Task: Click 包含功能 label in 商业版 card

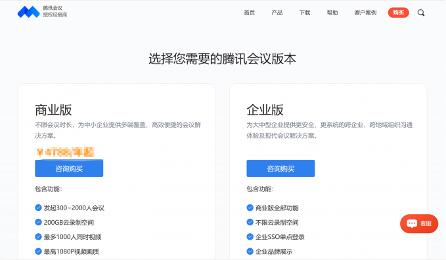Action: click(x=49, y=189)
